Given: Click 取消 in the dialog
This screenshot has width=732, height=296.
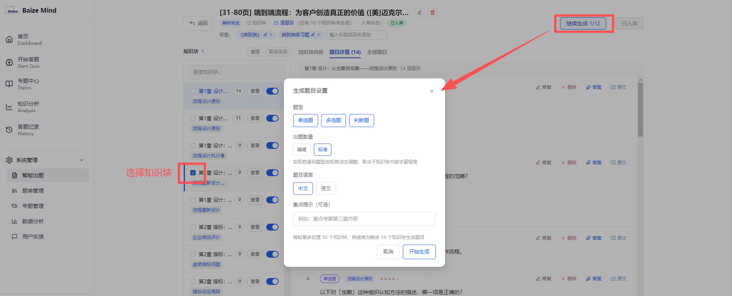Looking at the screenshot, I should point(388,252).
